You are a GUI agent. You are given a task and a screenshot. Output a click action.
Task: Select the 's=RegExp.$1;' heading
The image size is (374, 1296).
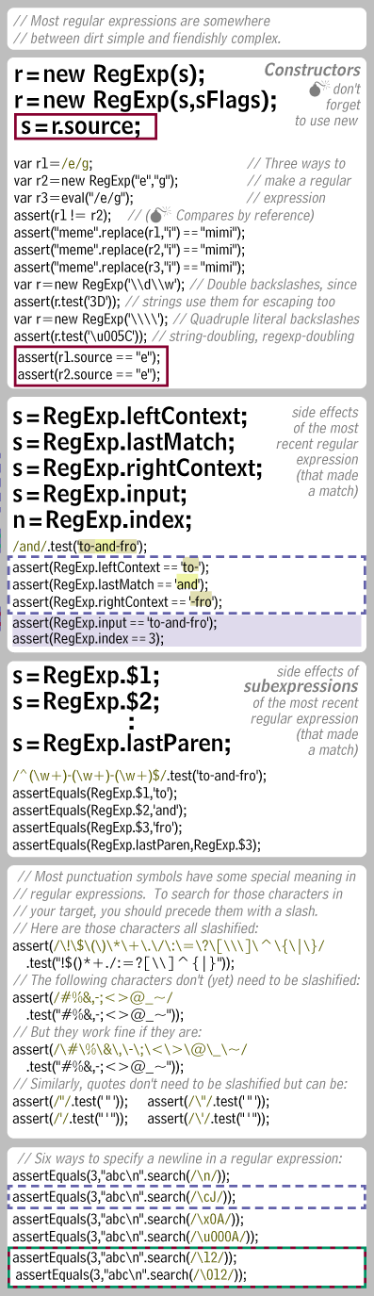click(87, 676)
